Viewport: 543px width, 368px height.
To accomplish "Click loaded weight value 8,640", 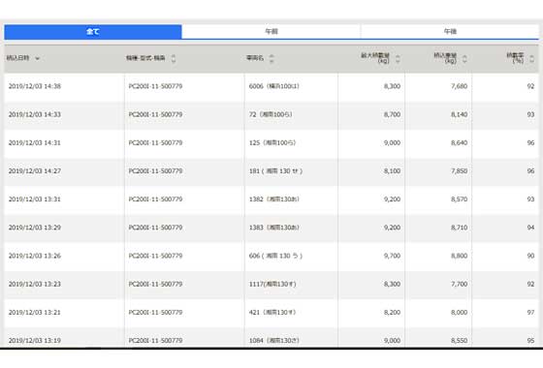I will click(460, 143).
